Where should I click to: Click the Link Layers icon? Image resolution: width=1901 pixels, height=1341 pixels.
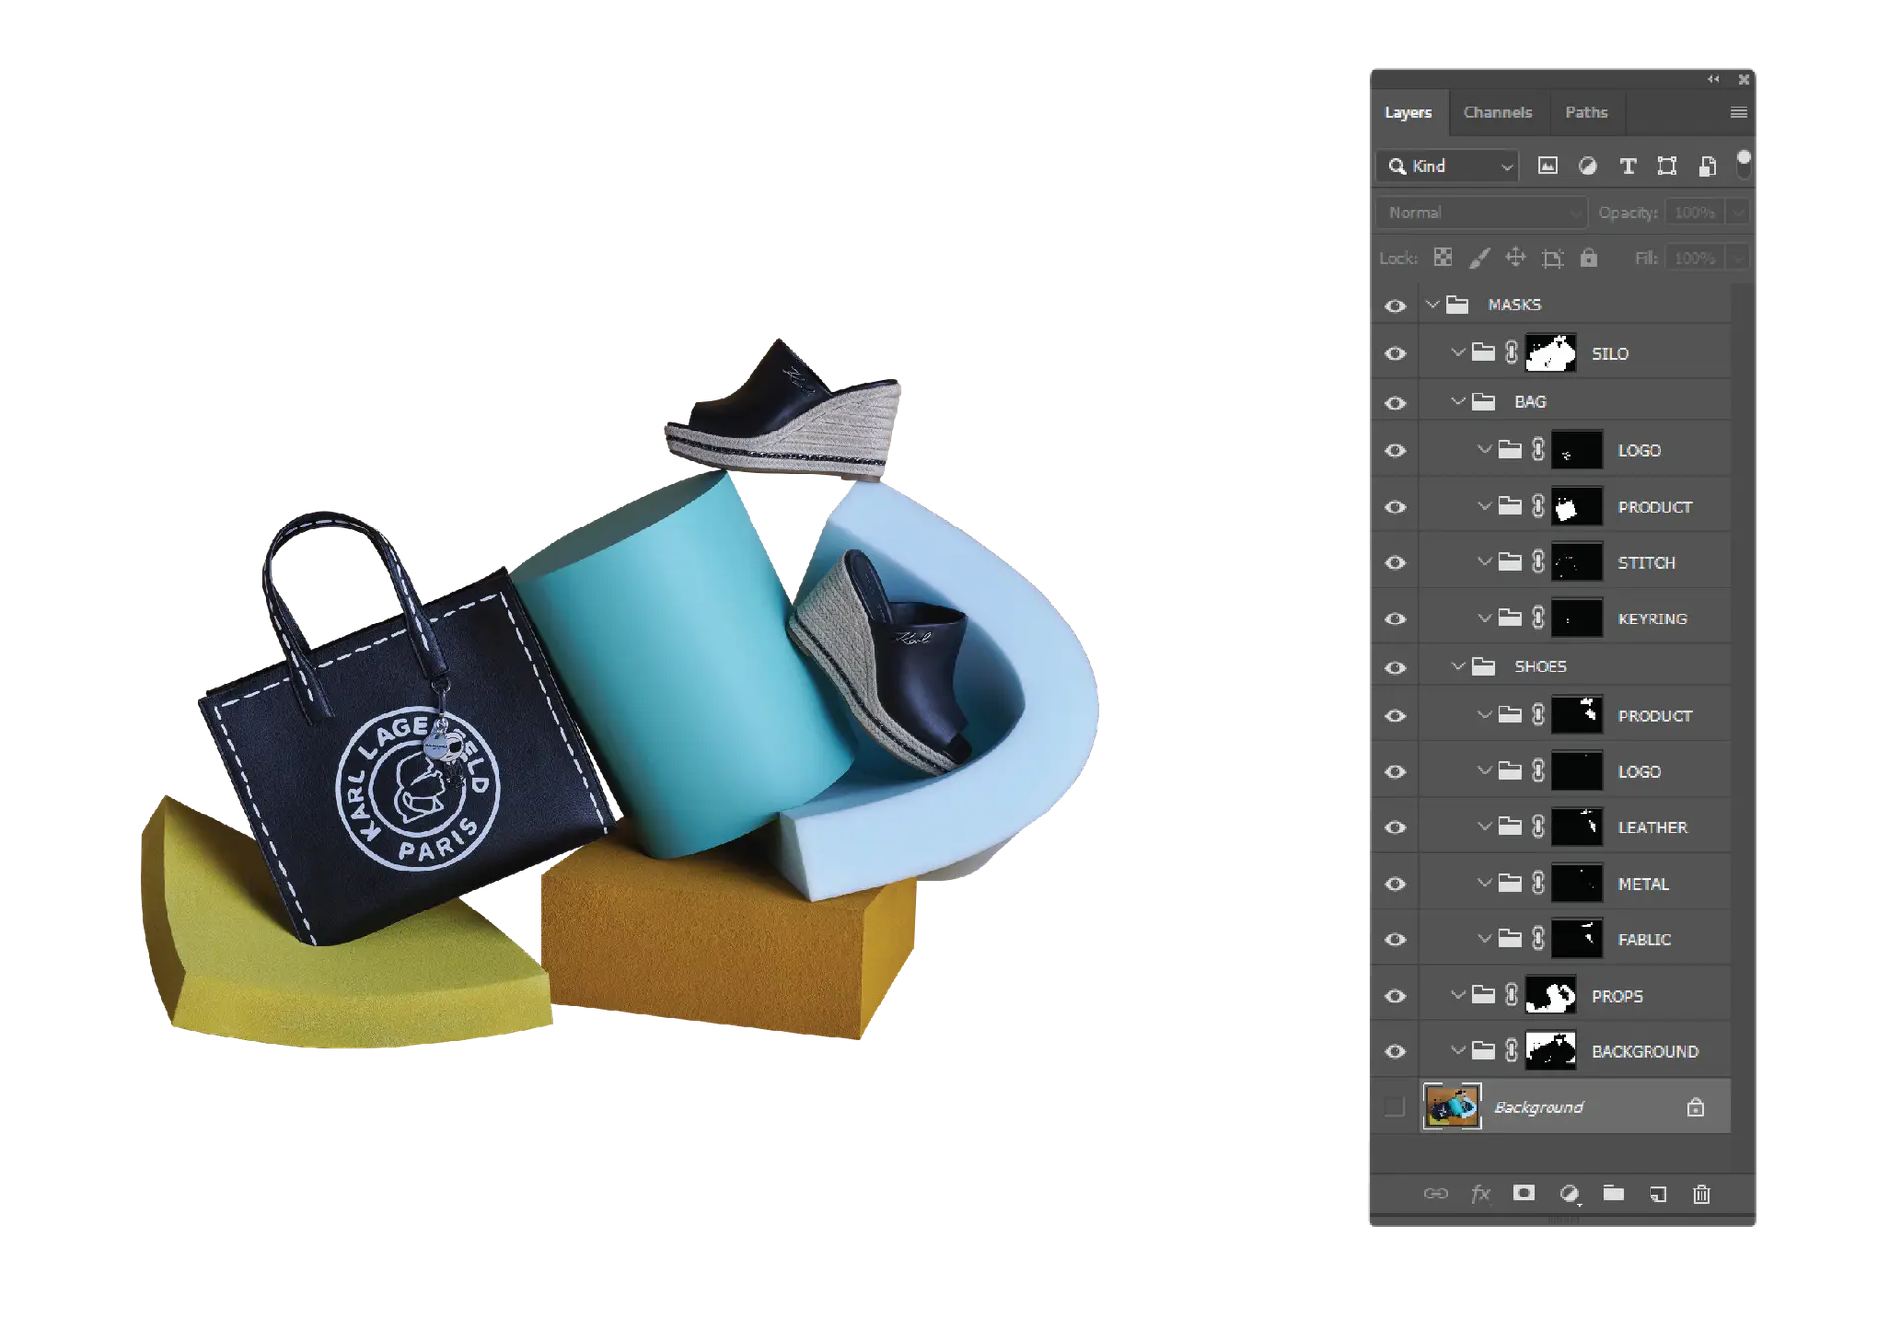[1435, 1194]
